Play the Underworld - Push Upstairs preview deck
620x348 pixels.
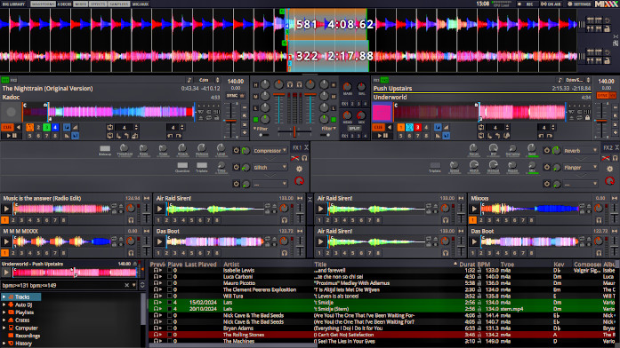(x=6, y=273)
